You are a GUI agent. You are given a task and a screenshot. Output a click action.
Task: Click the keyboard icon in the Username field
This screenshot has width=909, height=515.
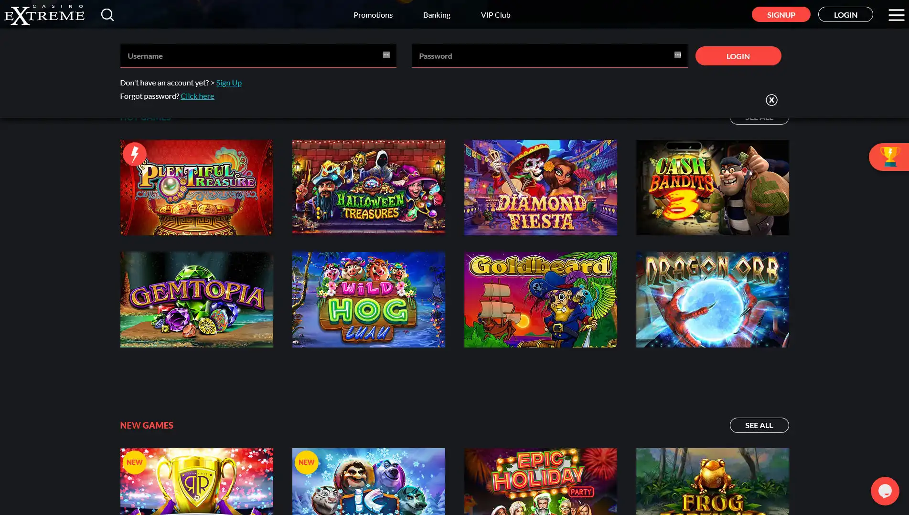pyautogui.click(x=385, y=55)
